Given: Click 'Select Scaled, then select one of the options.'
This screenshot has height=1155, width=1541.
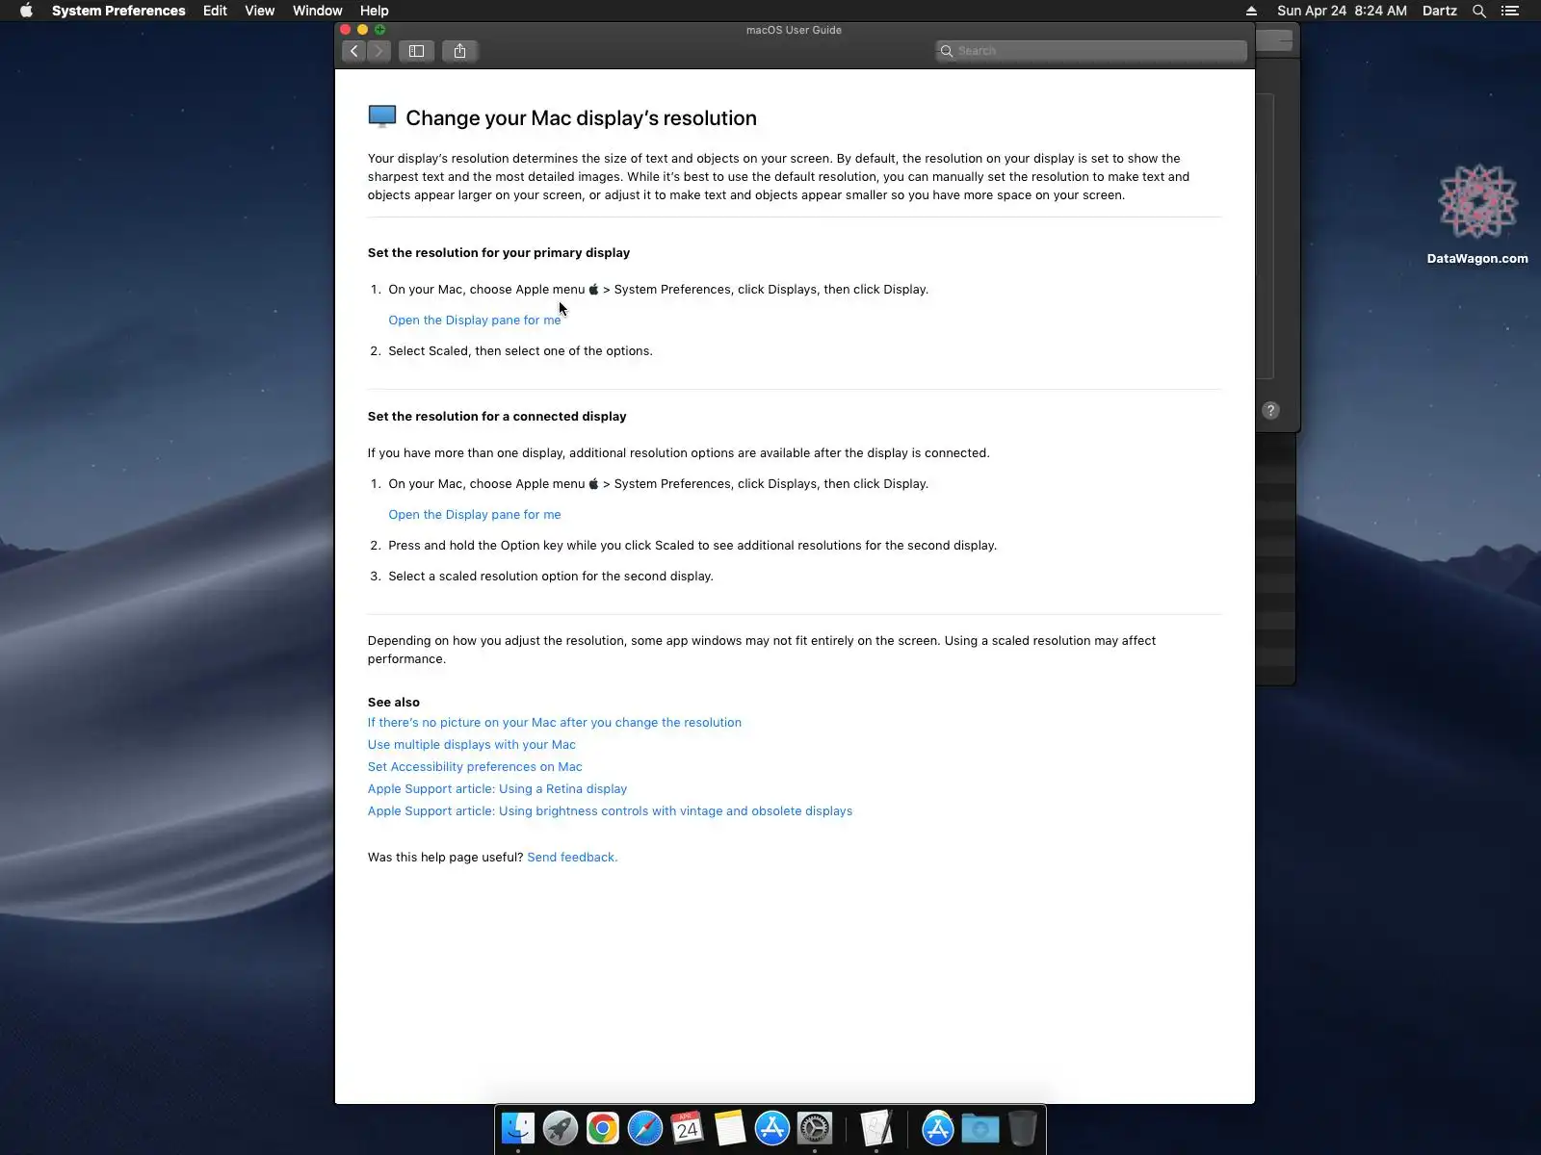Looking at the screenshot, I should click(520, 351).
